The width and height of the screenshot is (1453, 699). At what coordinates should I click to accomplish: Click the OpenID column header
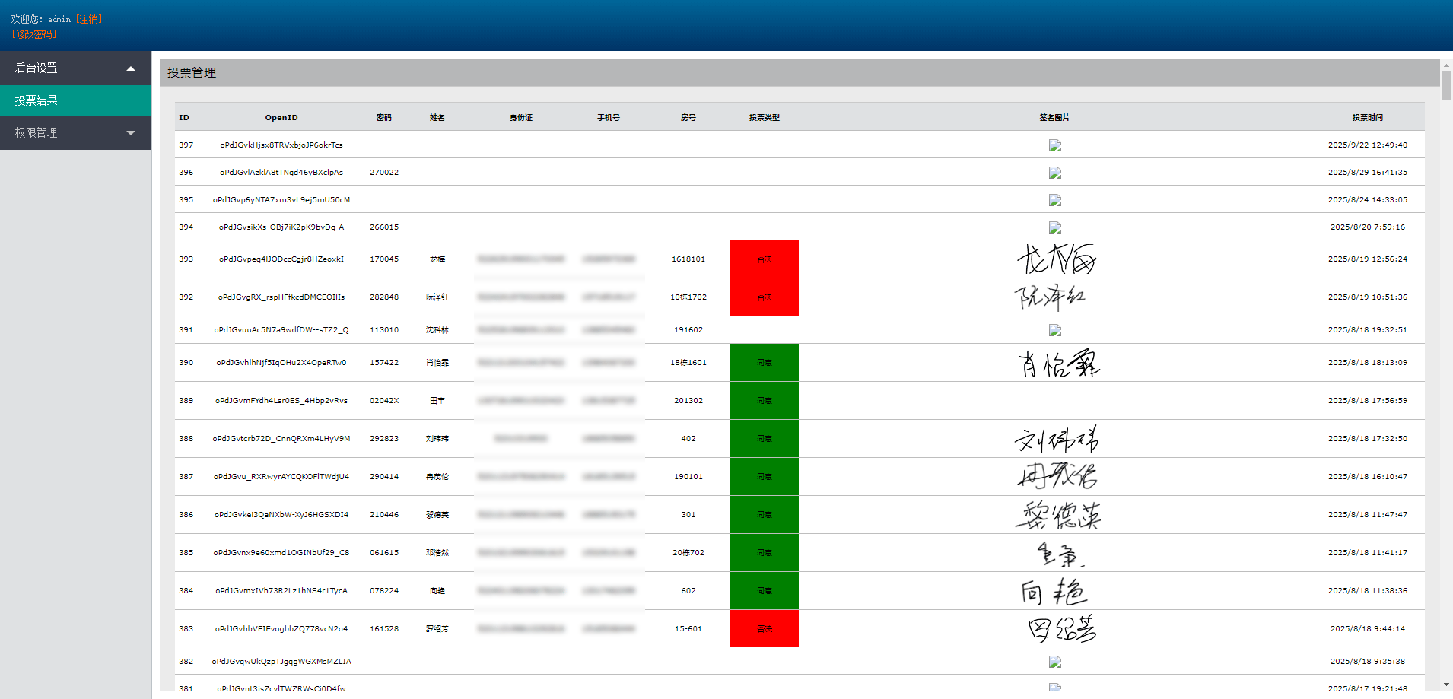pos(281,118)
